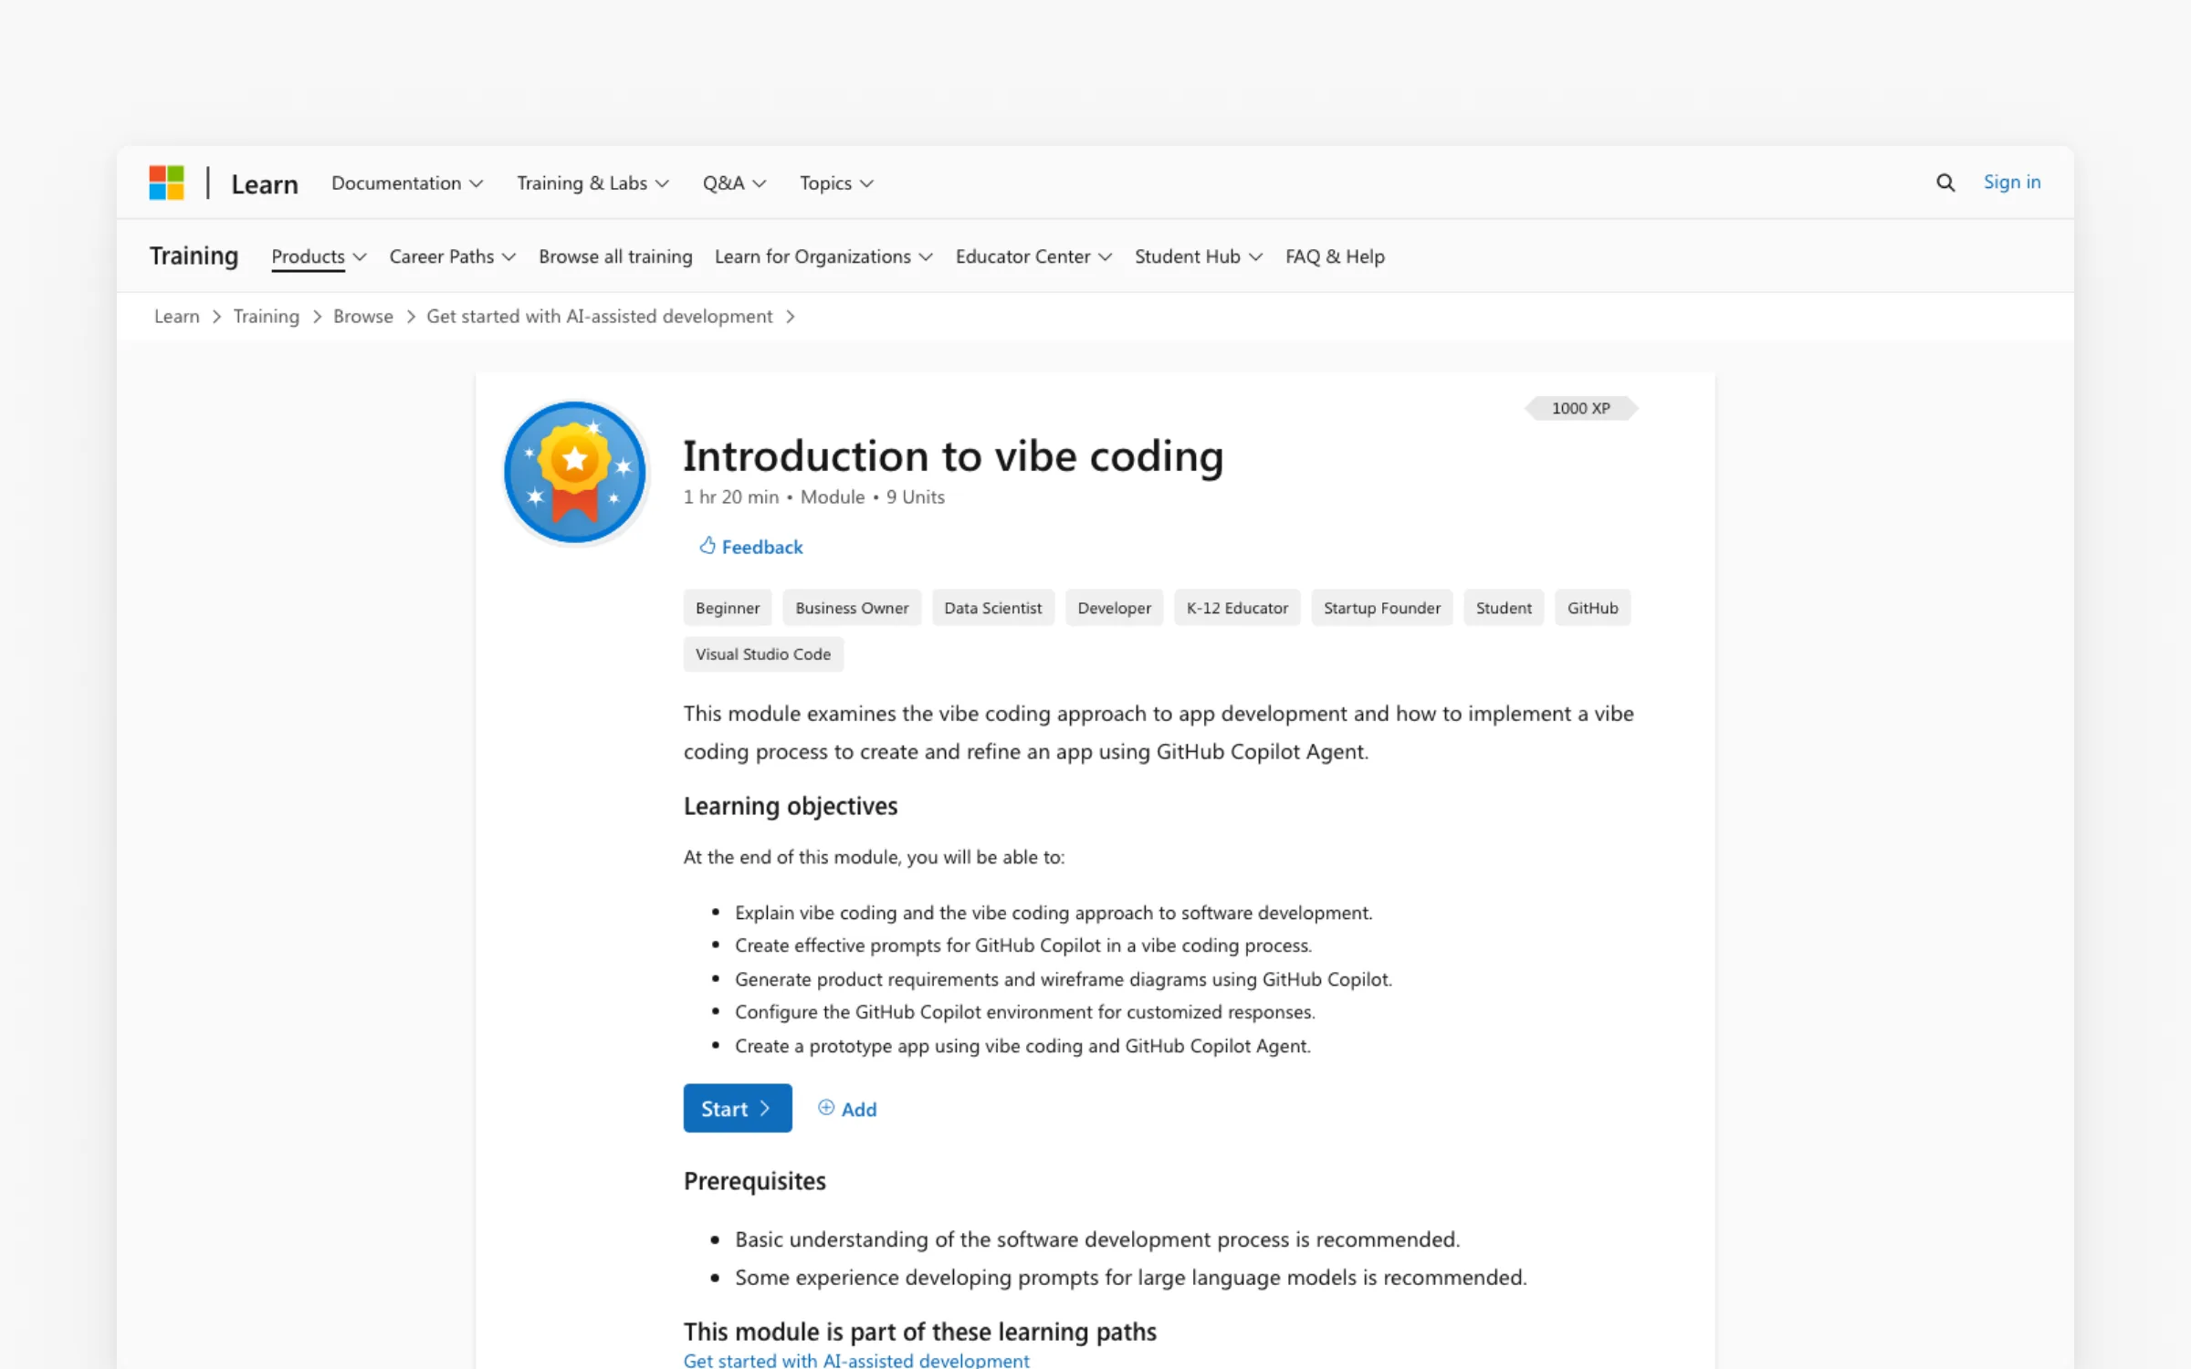Image resolution: width=2191 pixels, height=1369 pixels.
Task: Select the Visual Studio Code tag
Action: [763, 654]
